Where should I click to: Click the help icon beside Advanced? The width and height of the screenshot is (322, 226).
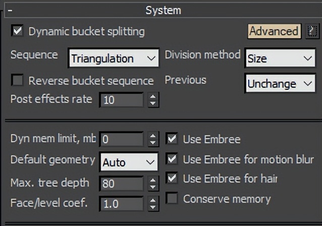click(311, 31)
